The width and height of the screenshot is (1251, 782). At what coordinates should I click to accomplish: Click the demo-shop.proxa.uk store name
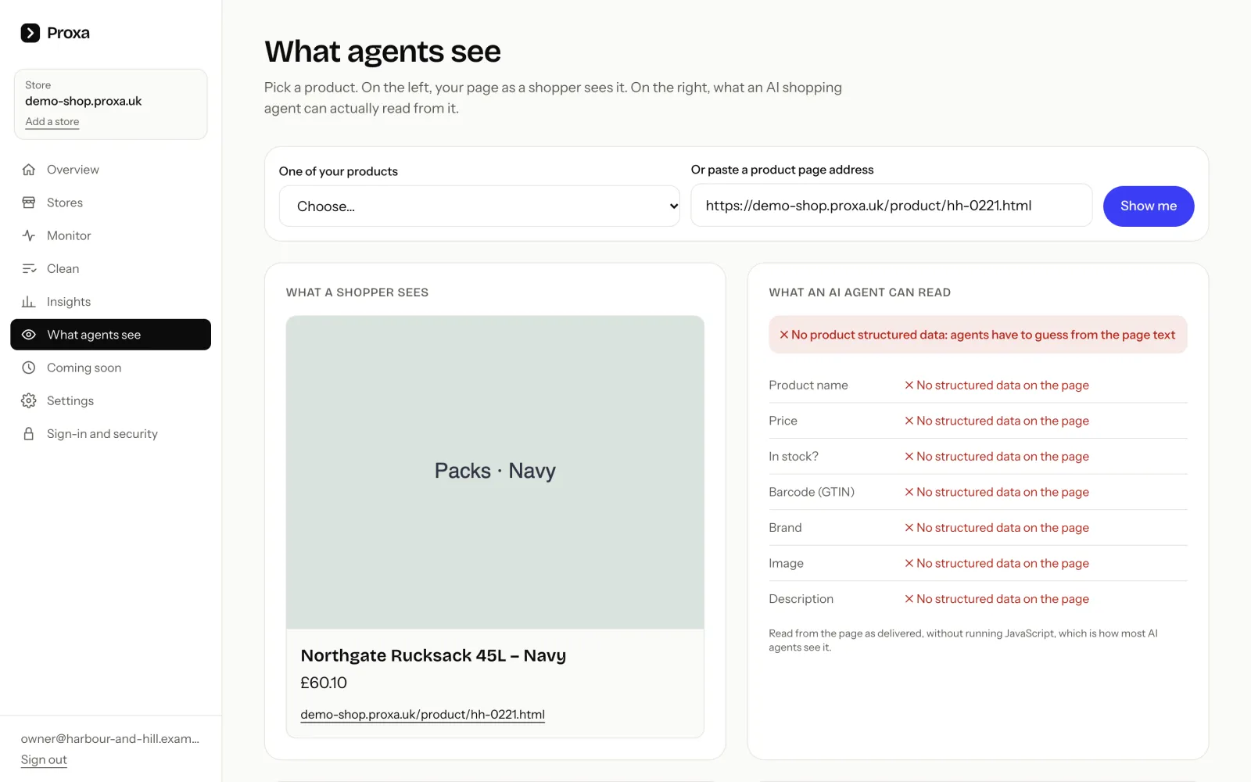point(84,102)
